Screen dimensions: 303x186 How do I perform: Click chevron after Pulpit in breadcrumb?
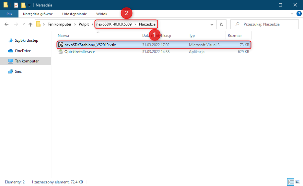click(92, 24)
